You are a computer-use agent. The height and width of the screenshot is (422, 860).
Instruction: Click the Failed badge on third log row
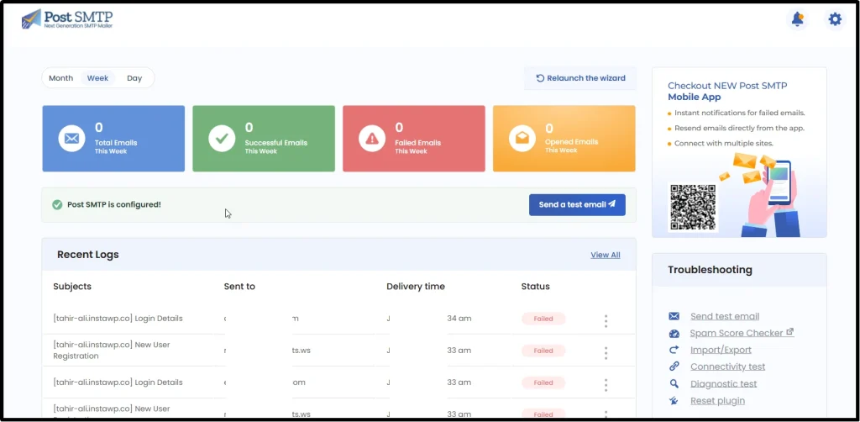click(x=543, y=382)
